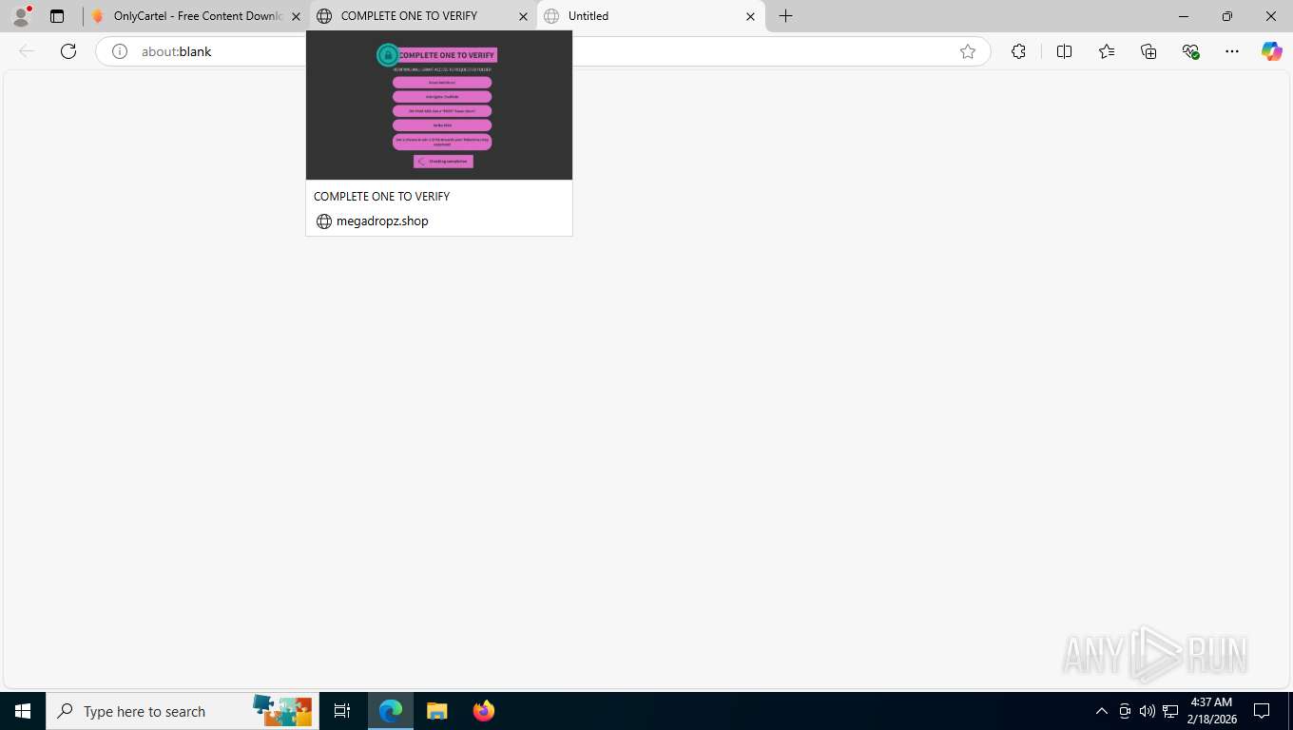1293x730 pixels.
Task: Refresh the current page
Action: (x=68, y=51)
